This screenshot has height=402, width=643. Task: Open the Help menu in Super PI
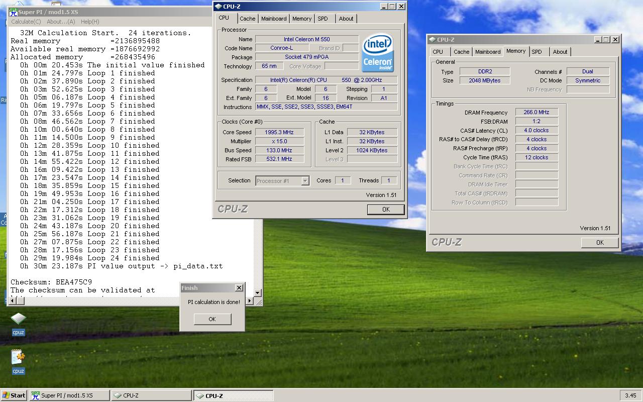pyautogui.click(x=90, y=22)
